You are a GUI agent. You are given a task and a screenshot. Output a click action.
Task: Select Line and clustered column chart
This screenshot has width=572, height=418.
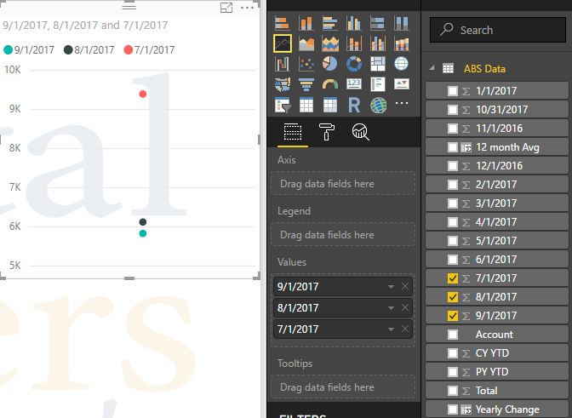[x=378, y=43]
